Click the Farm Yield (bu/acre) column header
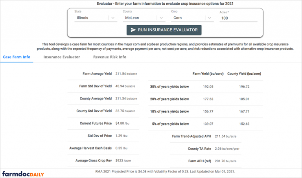Viewport: 302px width, 178px height. click(208, 74)
